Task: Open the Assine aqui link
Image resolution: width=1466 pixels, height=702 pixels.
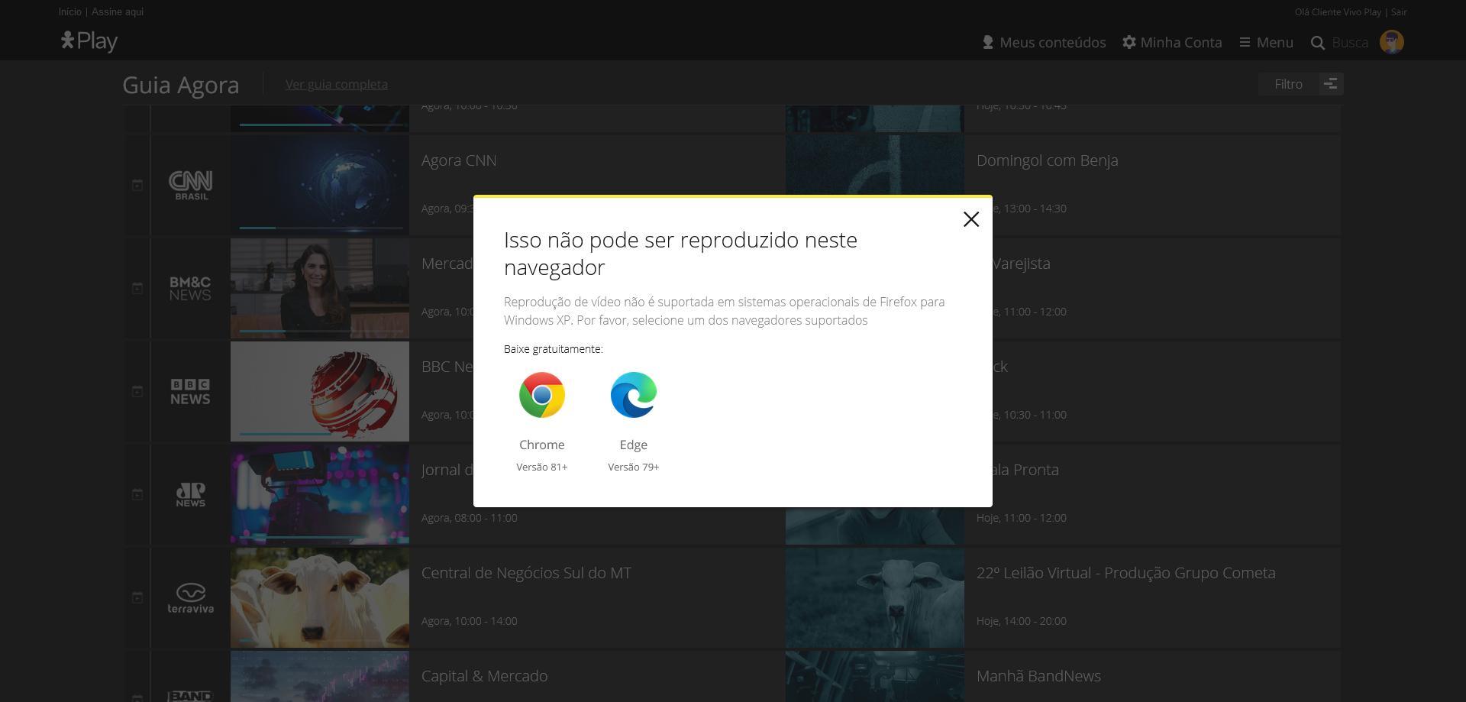Action: (x=118, y=11)
